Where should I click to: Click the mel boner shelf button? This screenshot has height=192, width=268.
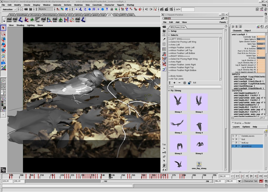click(x=9, y=20)
